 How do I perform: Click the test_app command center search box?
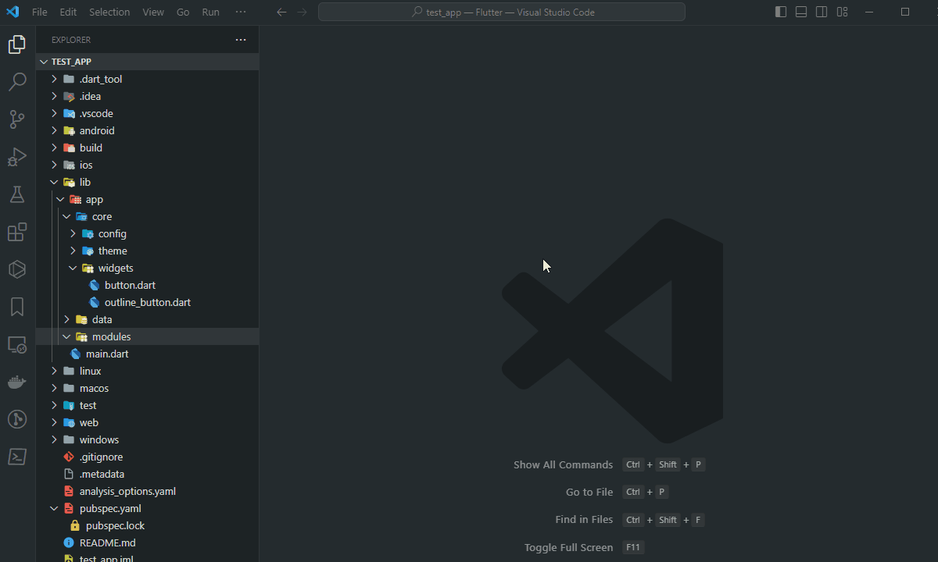(x=502, y=12)
